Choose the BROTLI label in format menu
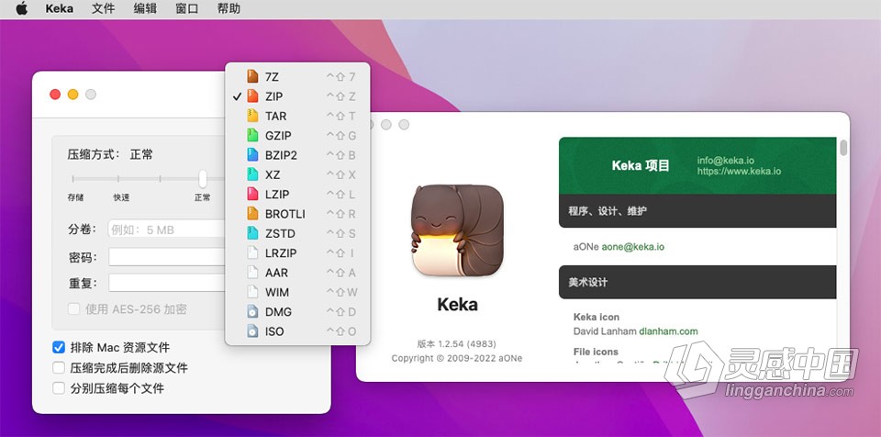 pyautogui.click(x=285, y=214)
